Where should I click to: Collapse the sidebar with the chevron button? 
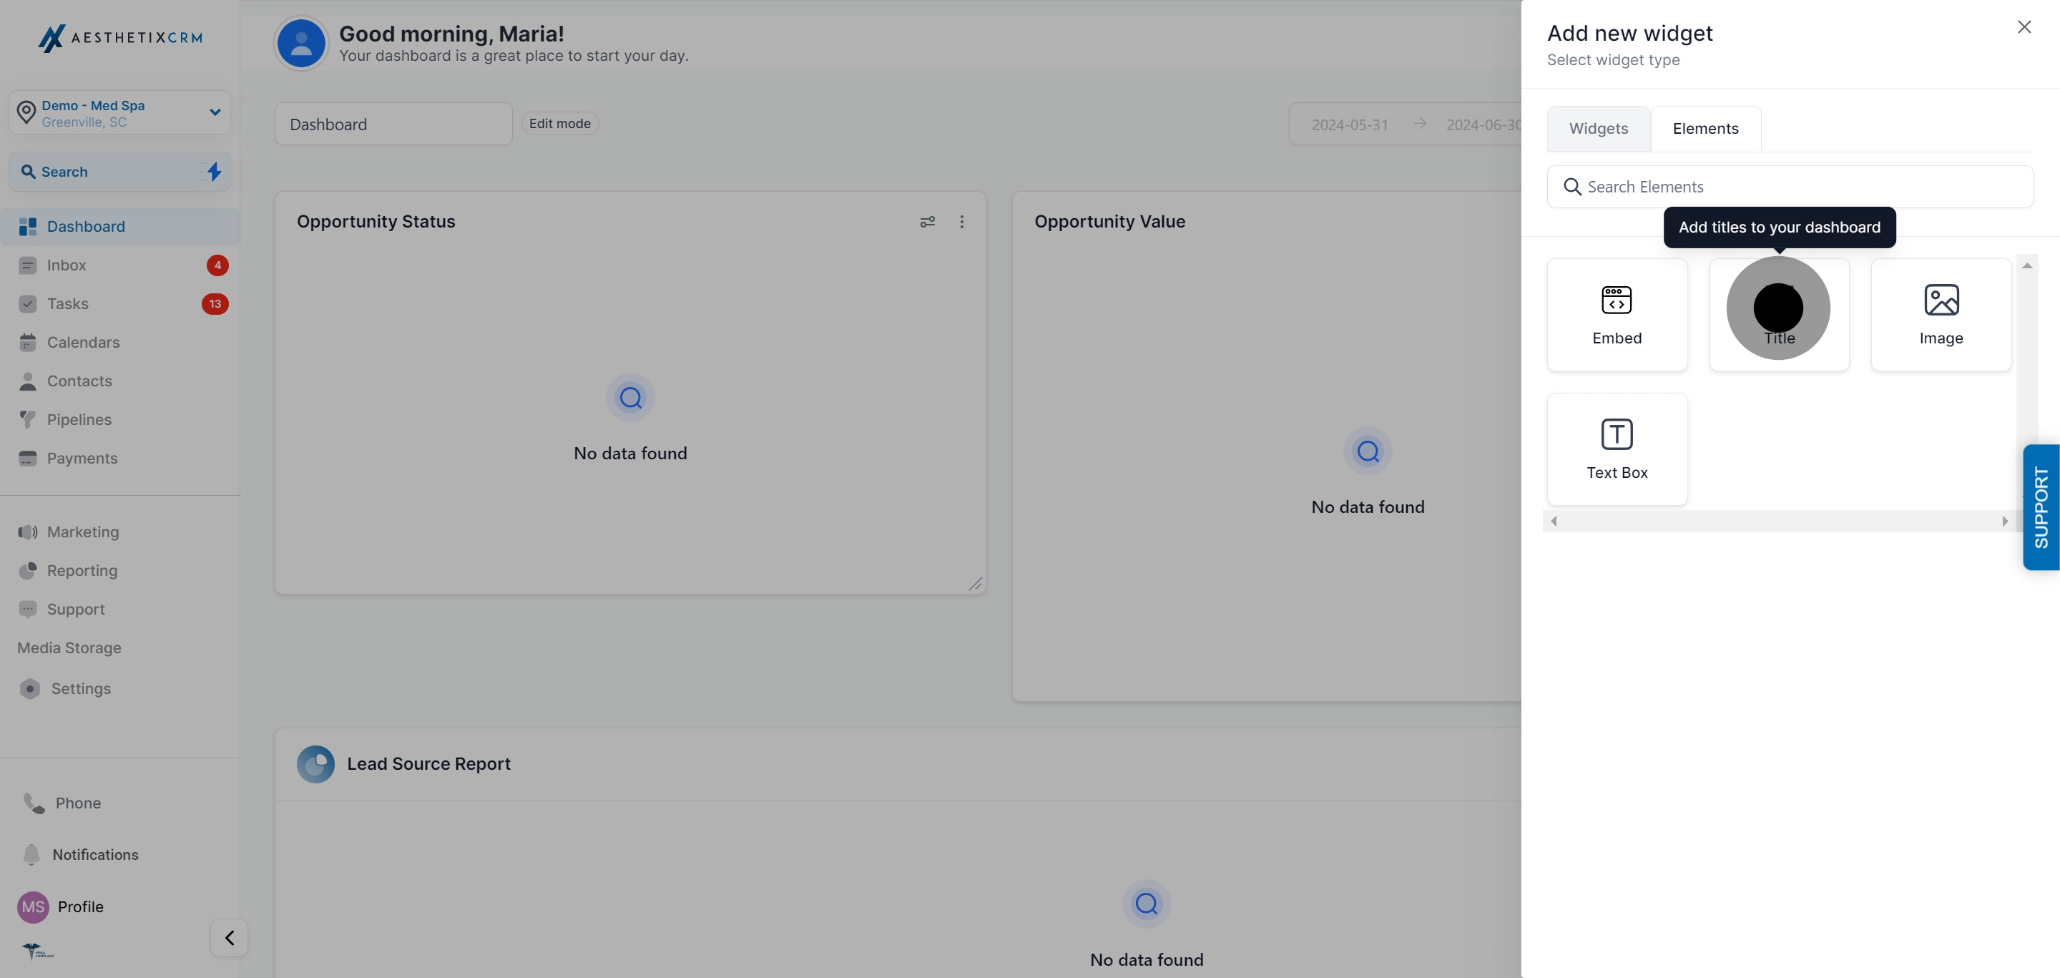click(230, 937)
